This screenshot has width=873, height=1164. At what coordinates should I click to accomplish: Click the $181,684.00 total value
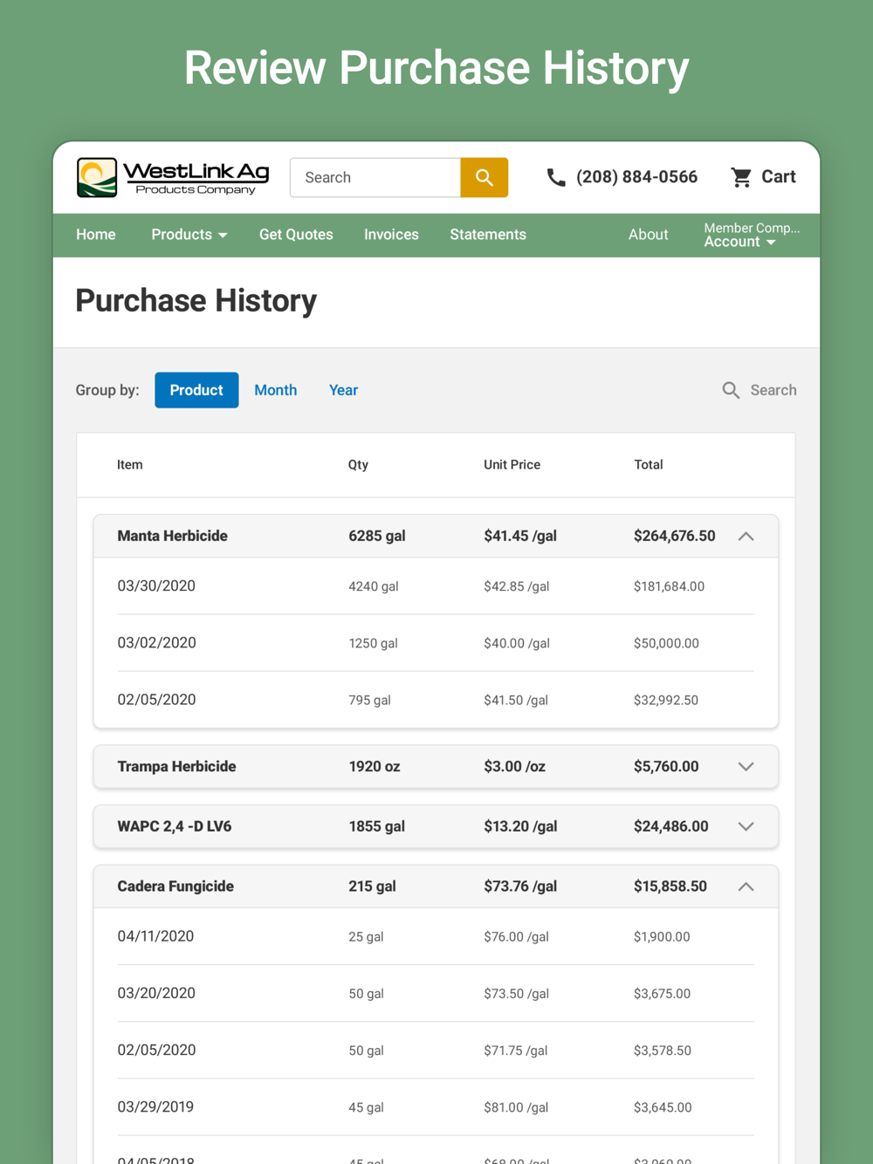pos(669,586)
